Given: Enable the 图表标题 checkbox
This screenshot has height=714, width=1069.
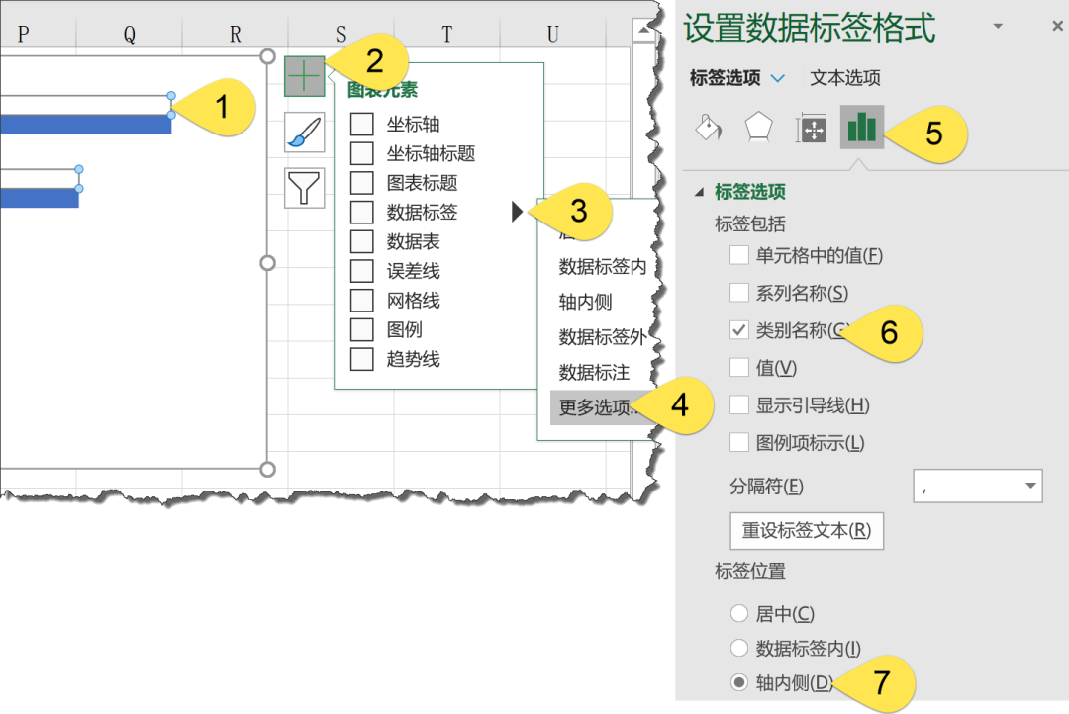Looking at the screenshot, I should 364,182.
